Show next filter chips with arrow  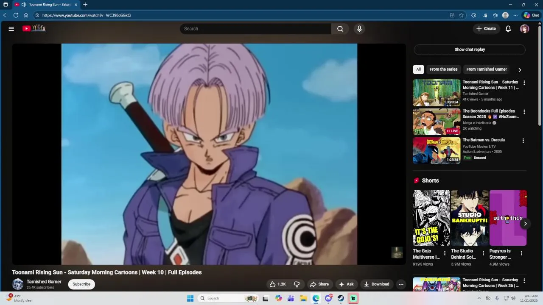pyautogui.click(x=520, y=70)
